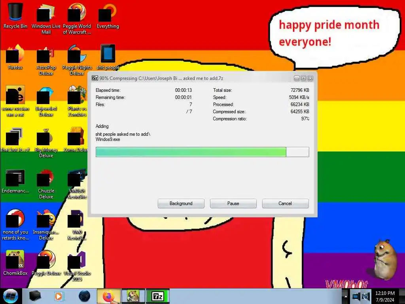Select the ChomikBox desktop icon
Viewport: 405px width, 304px height.
click(15, 263)
